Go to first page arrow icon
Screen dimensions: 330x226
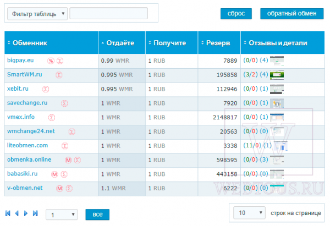8,213
